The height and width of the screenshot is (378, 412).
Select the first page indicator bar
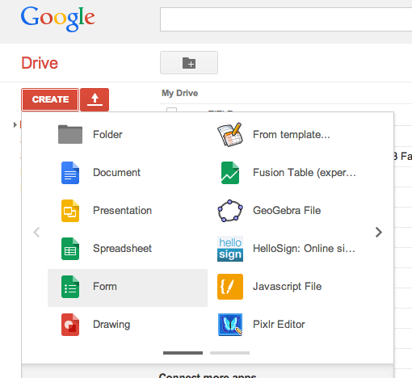[x=183, y=353]
